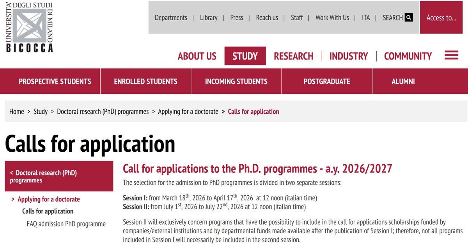The image size is (468, 251).
Task: Click the Bicocca university logo
Action: [29, 27]
